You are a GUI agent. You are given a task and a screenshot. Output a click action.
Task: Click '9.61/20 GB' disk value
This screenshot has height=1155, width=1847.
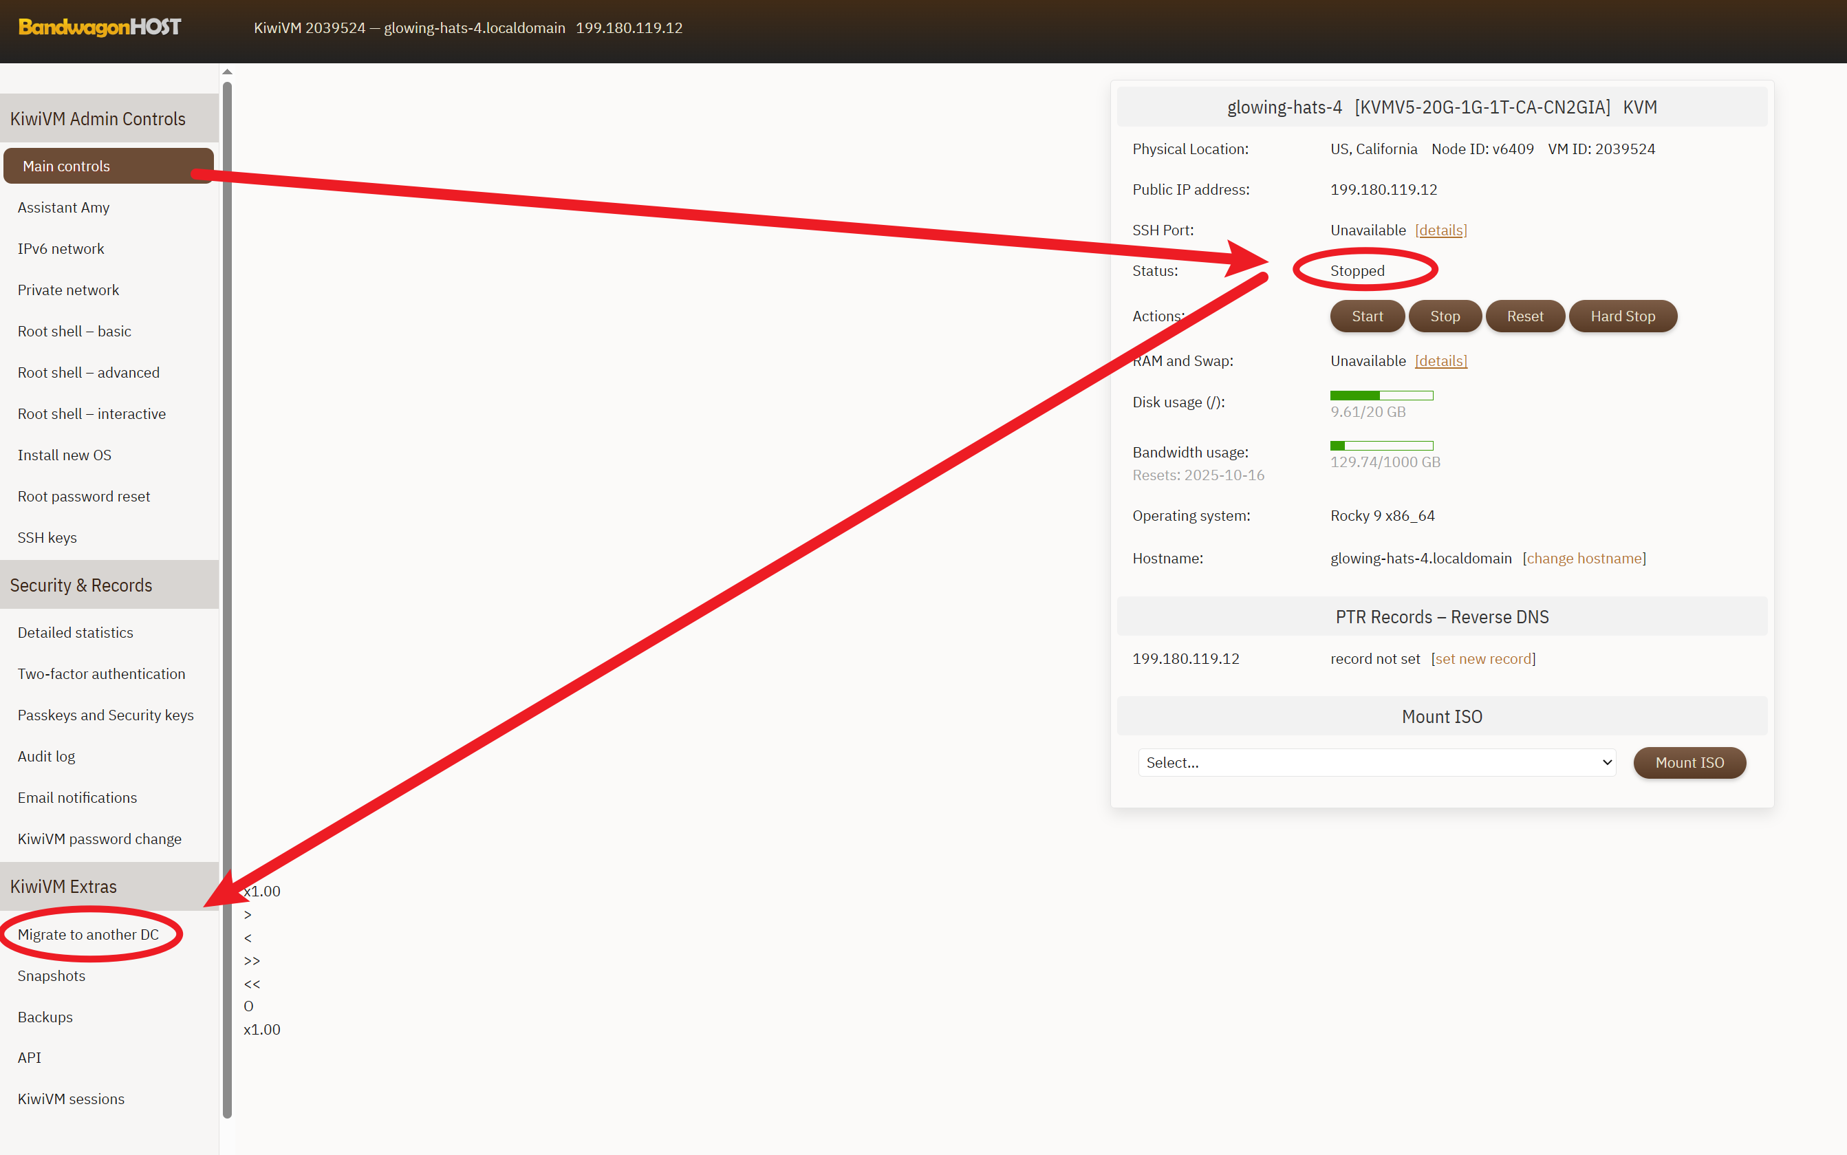click(1368, 411)
